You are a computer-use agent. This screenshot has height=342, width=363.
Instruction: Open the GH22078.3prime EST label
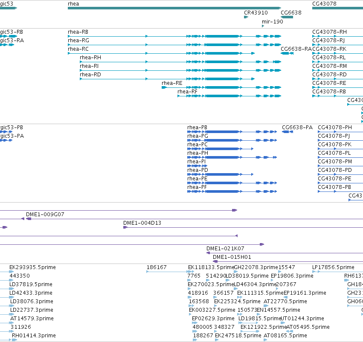click(256, 267)
